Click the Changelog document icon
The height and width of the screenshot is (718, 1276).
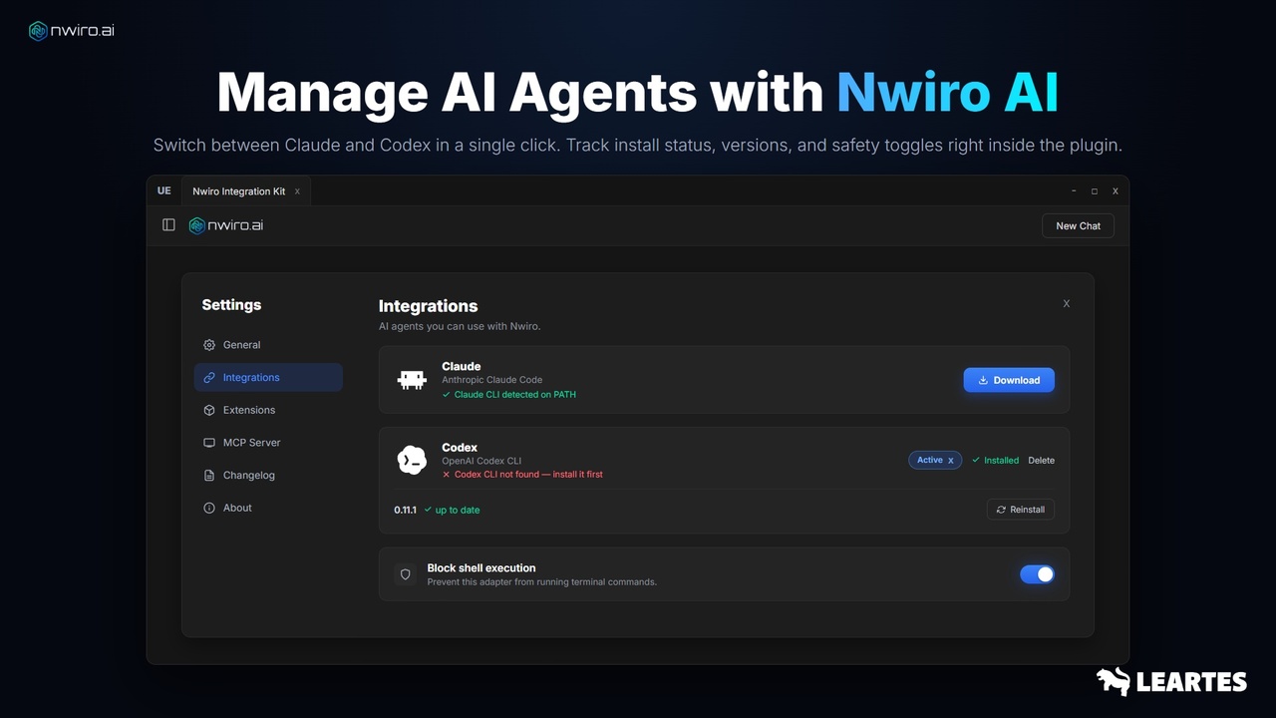click(x=209, y=476)
